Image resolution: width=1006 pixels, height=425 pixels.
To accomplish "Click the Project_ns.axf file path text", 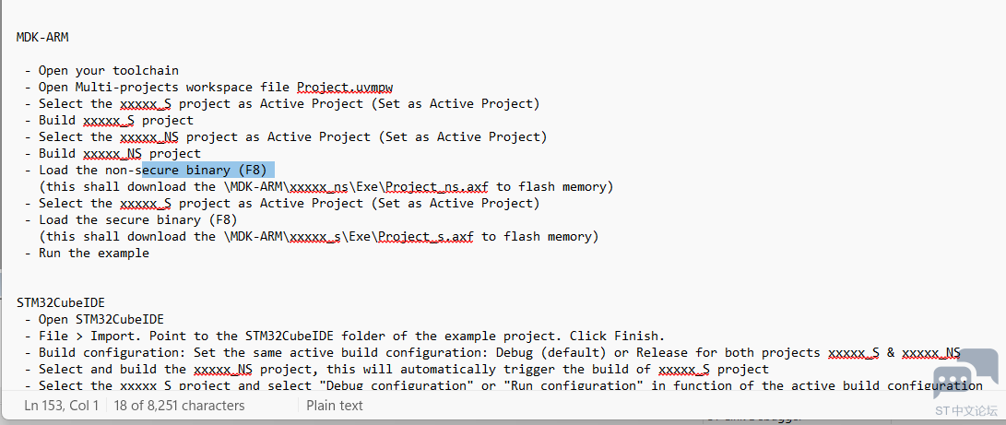I will (432, 186).
